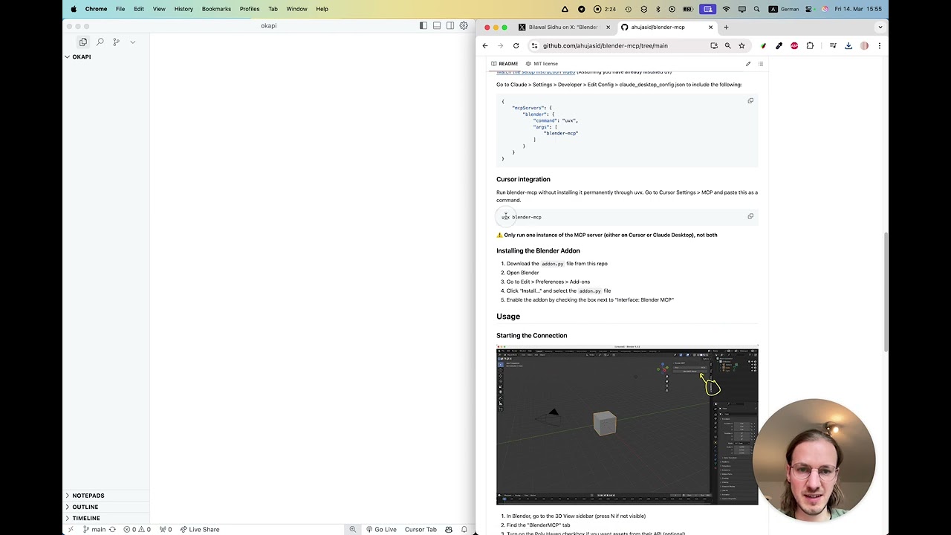Switch German input source in menu bar
This screenshot has height=535, width=951.
point(785,9)
